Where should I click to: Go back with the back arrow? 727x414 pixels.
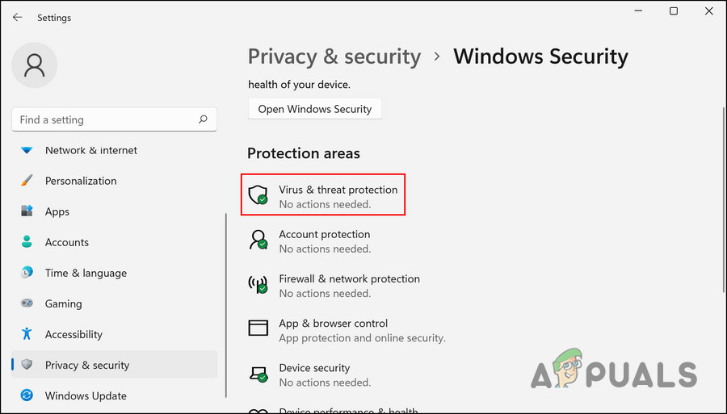[x=17, y=17]
